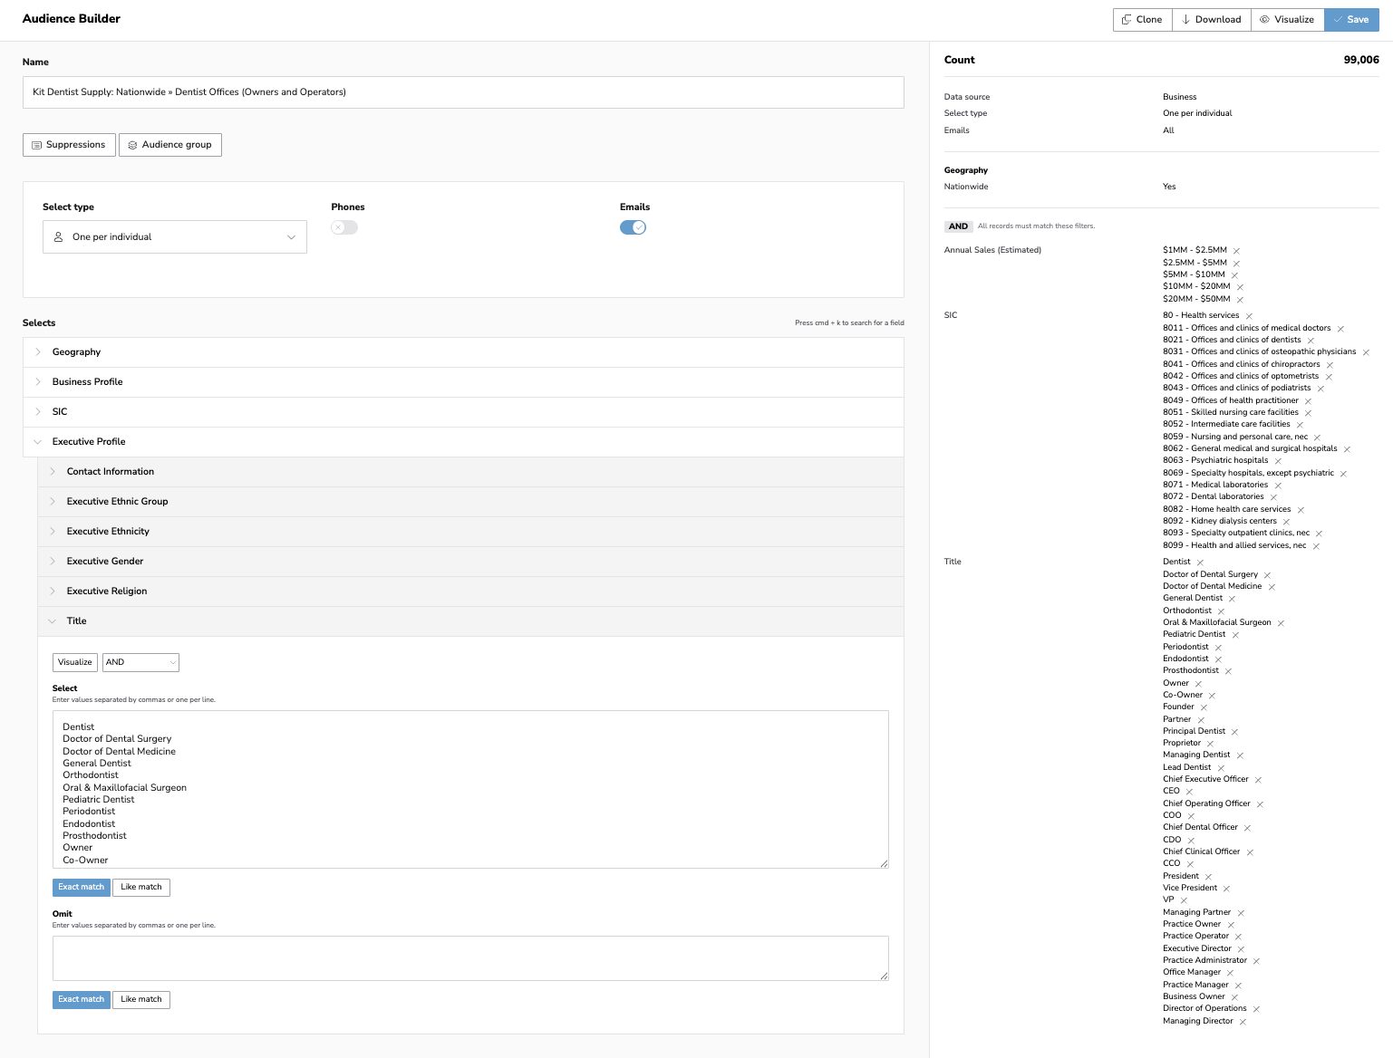The width and height of the screenshot is (1393, 1058).
Task: Click the Save button
Action: [1351, 20]
